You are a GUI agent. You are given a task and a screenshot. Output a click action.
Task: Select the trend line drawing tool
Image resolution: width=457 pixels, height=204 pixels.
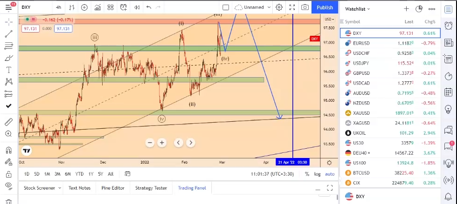[x=8, y=34]
